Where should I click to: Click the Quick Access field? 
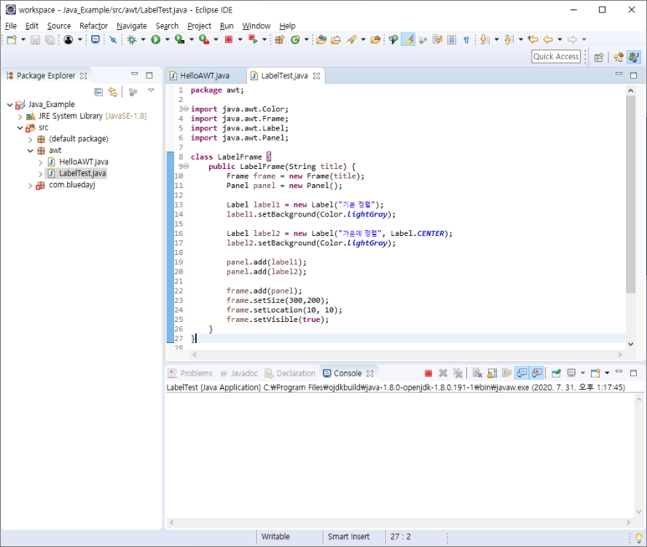pyautogui.click(x=556, y=57)
